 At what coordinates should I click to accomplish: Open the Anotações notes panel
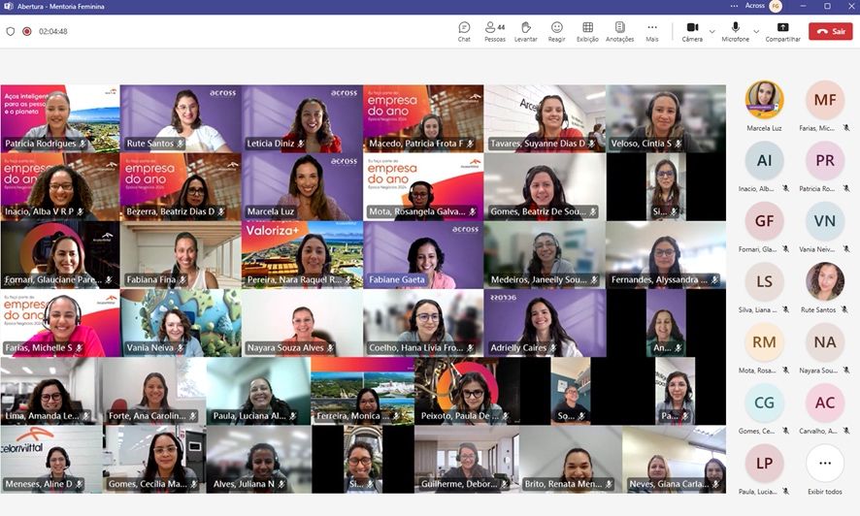click(x=619, y=31)
